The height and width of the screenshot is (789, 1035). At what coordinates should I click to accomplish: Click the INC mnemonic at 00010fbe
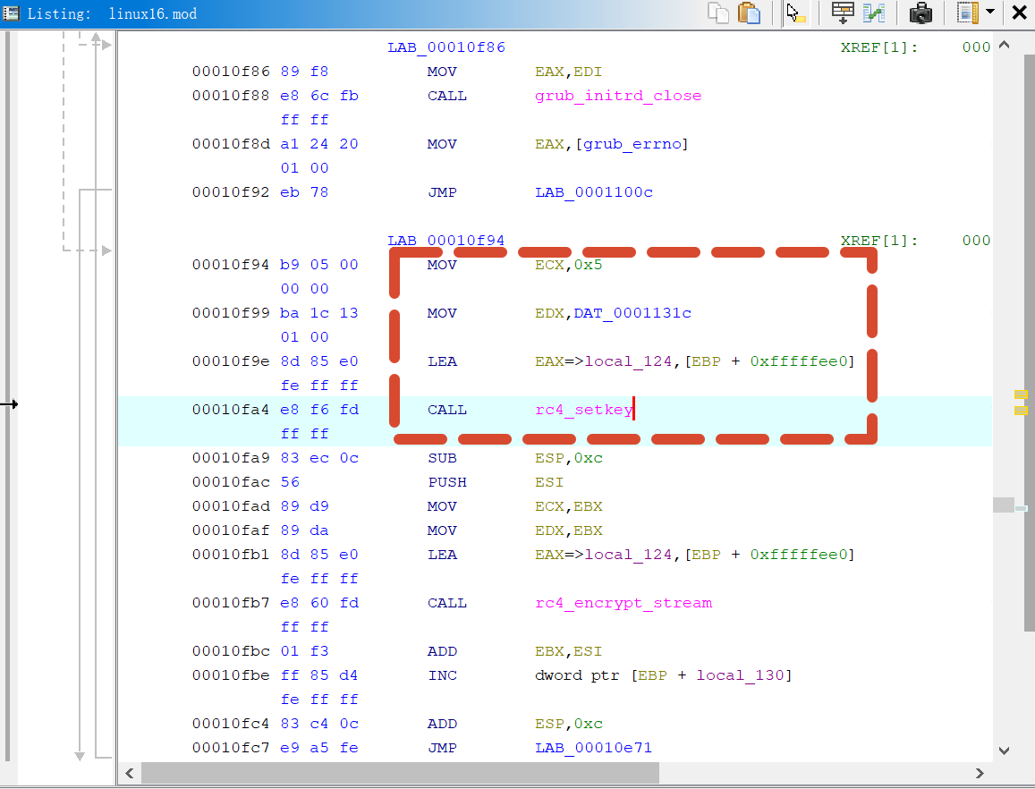[442, 675]
